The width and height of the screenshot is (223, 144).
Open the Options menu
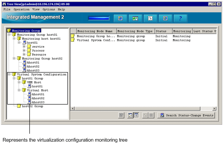49,9
